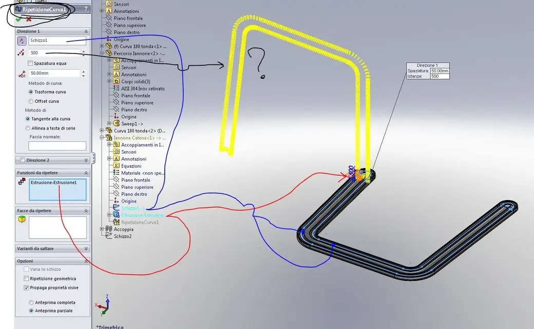Toggle Propaga proprietà visive checkbox
This screenshot has width=534, height=329.
pyautogui.click(x=26, y=288)
